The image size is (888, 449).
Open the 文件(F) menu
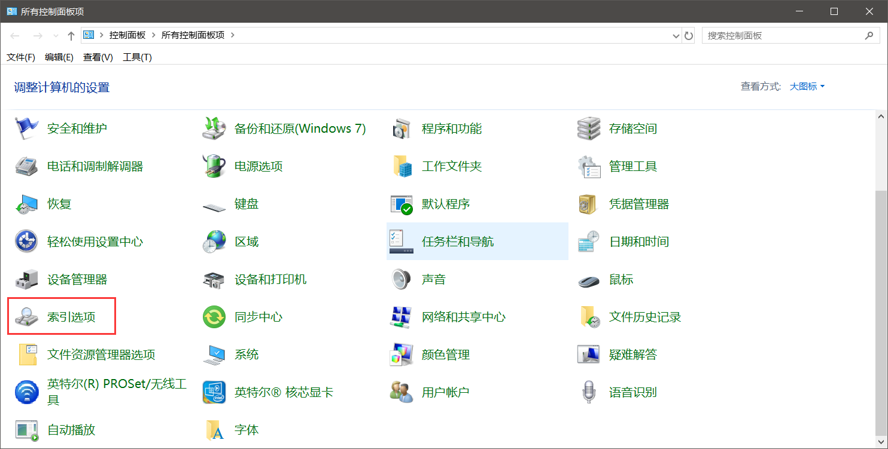point(21,57)
